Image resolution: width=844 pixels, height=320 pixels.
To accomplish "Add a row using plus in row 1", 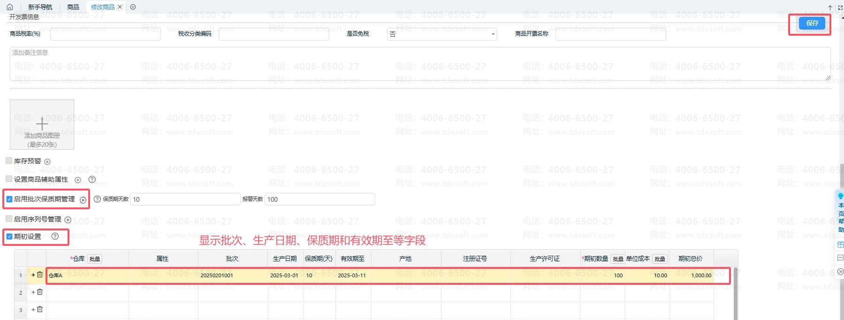I will [33, 275].
